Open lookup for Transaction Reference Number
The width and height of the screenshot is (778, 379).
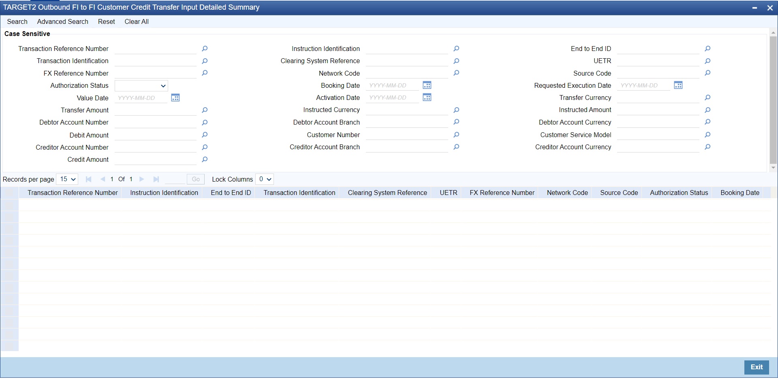(205, 49)
